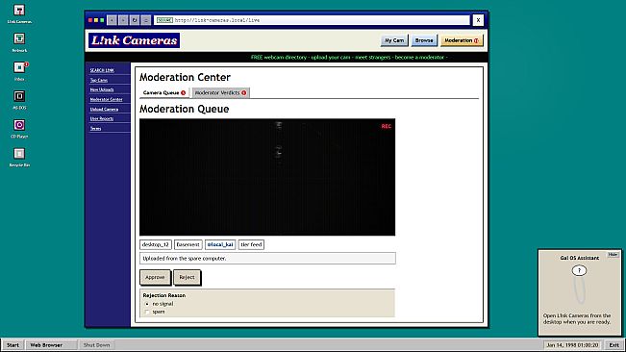Click the Exit button on the taskbar
Viewport: 626px width, 352px height.
coord(613,345)
